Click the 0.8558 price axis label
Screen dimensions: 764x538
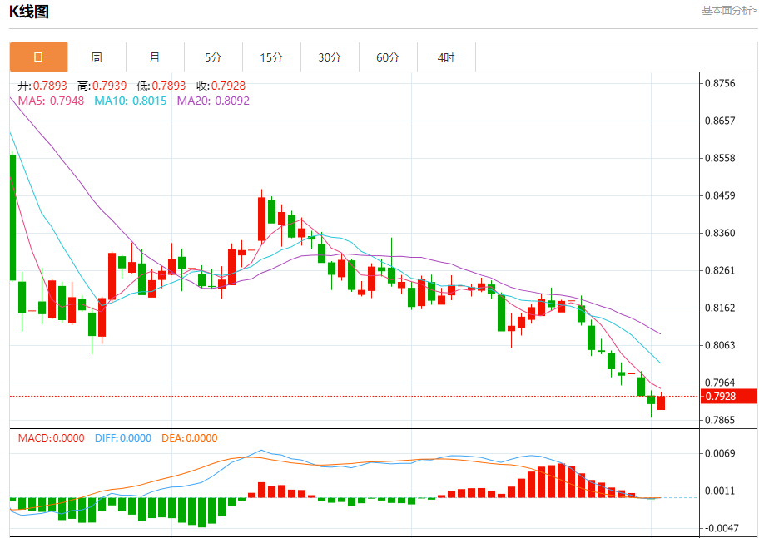point(720,158)
